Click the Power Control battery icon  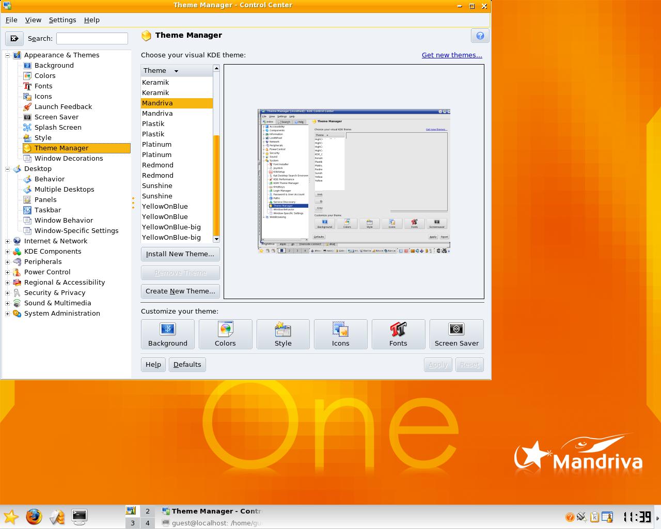click(x=17, y=272)
